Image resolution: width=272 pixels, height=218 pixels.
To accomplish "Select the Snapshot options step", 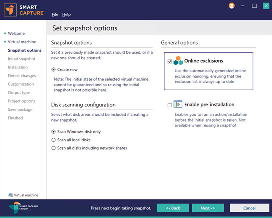I will [x=25, y=50].
